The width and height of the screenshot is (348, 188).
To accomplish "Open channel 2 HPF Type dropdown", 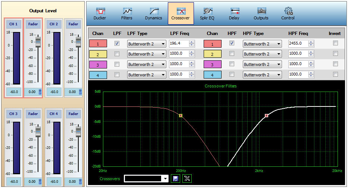I will [x=262, y=54].
